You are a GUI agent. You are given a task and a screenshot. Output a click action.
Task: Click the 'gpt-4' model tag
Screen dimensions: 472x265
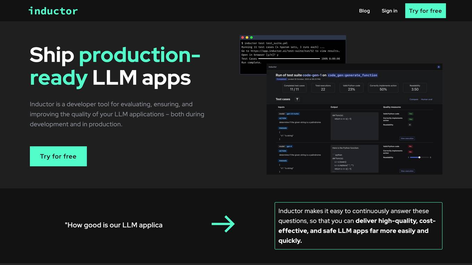coord(289,146)
